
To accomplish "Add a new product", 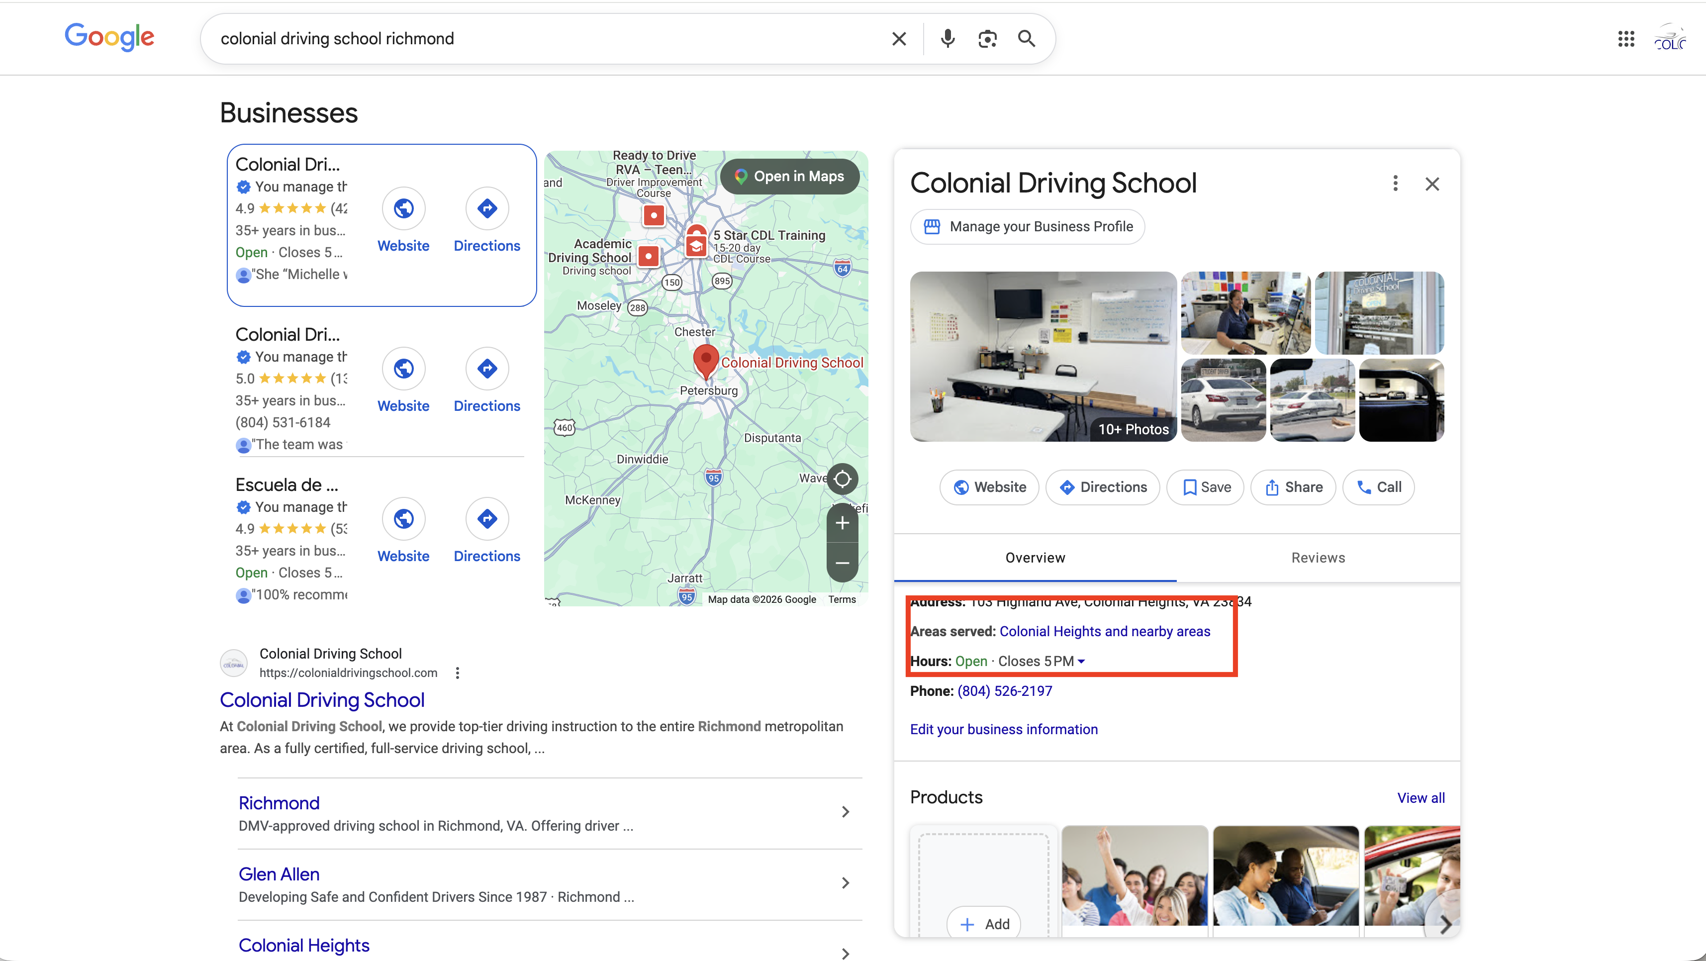I will [983, 925].
